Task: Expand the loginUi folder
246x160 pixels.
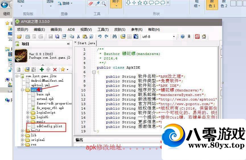Action: [28, 117]
